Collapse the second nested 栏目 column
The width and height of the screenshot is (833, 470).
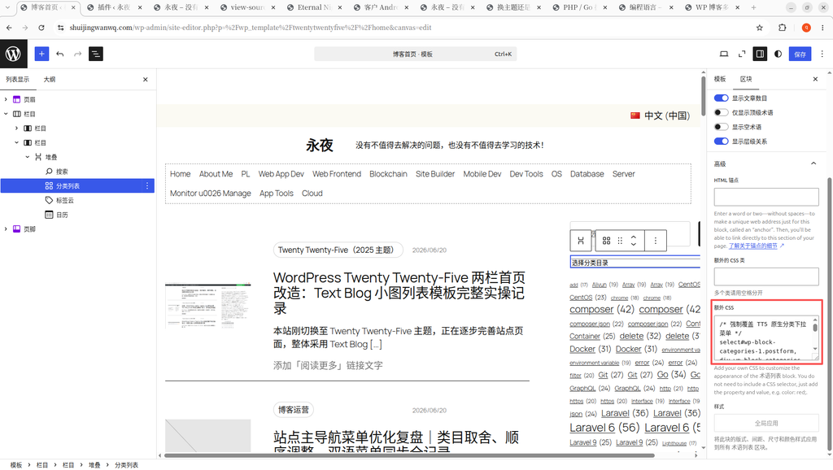[16, 142]
